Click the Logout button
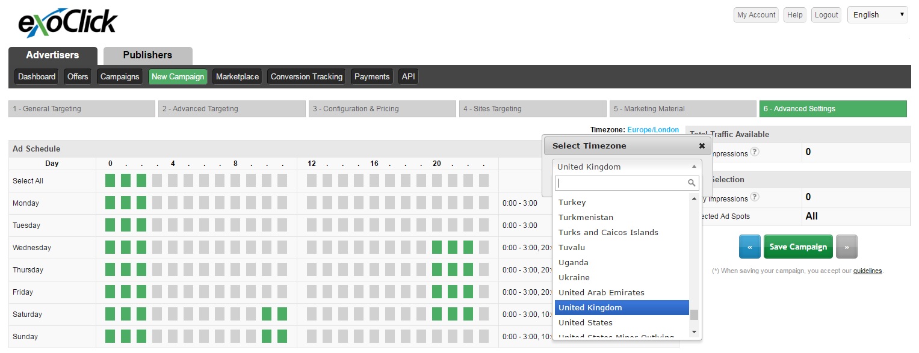This screenshot has height=353, width=919. [x=826, y=15]
